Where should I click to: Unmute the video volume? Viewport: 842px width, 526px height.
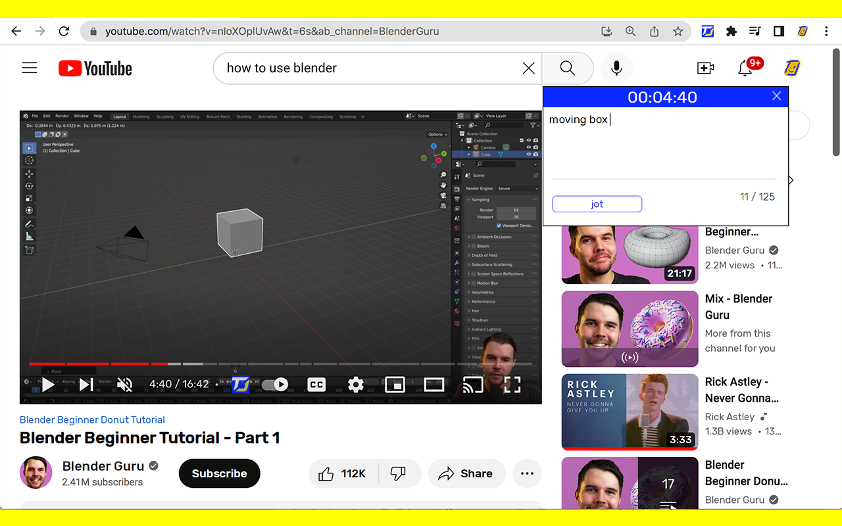pyautogui.click(x=124, y=385)
